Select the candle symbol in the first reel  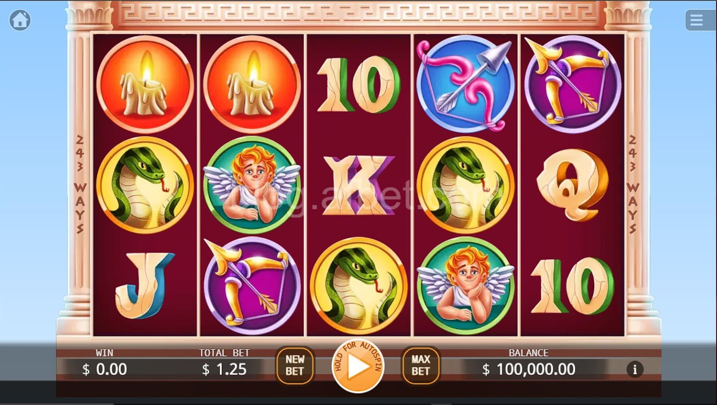[x=145, y=84]
